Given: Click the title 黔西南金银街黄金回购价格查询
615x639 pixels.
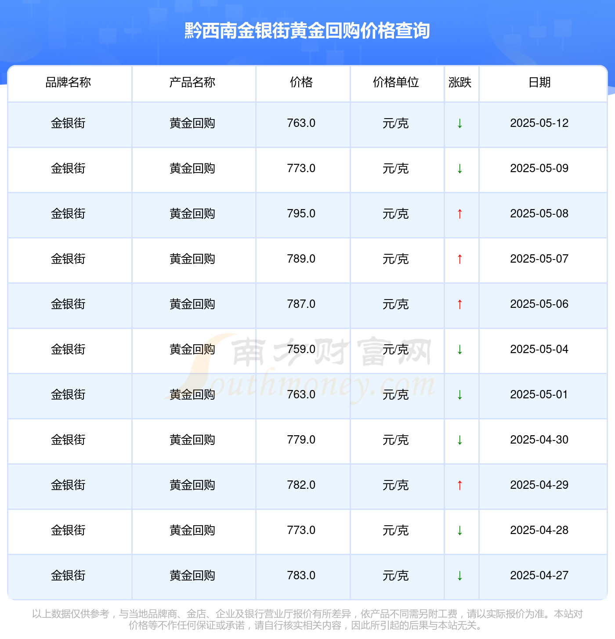Looking at the screenshot, I should pos(307,31).
